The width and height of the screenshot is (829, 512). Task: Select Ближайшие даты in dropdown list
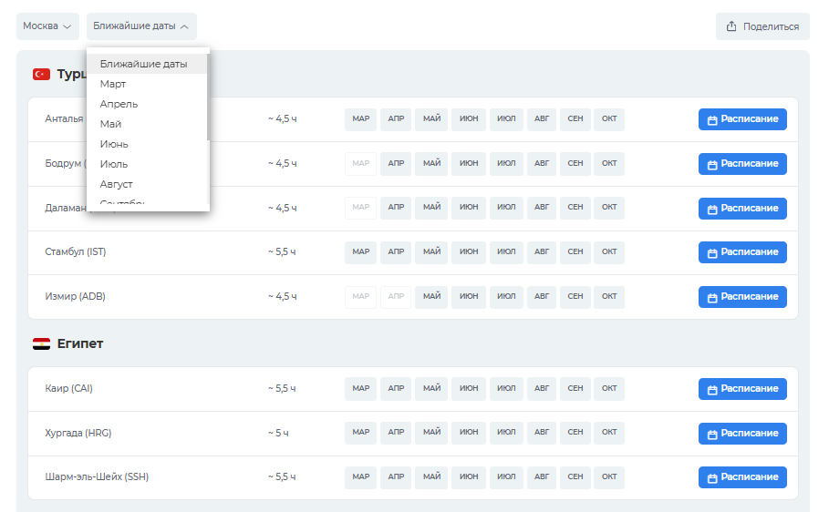pyautogui.click(x=147, y=64)
